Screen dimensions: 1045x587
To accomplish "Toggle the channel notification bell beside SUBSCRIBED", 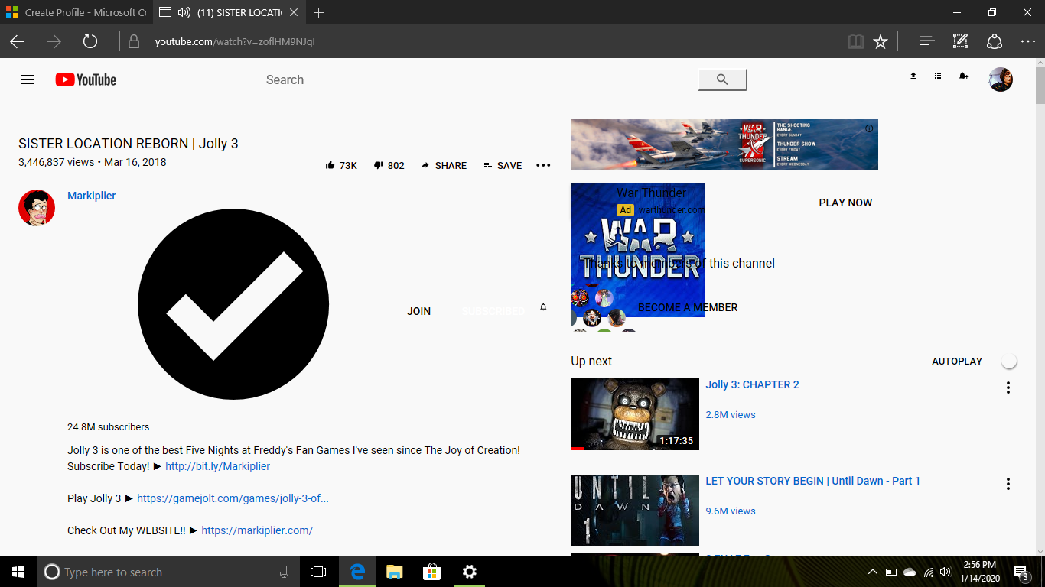I will click(543, 306).
